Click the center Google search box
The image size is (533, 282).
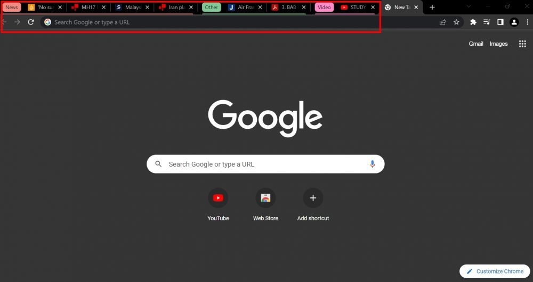click(x=265, y=164)
